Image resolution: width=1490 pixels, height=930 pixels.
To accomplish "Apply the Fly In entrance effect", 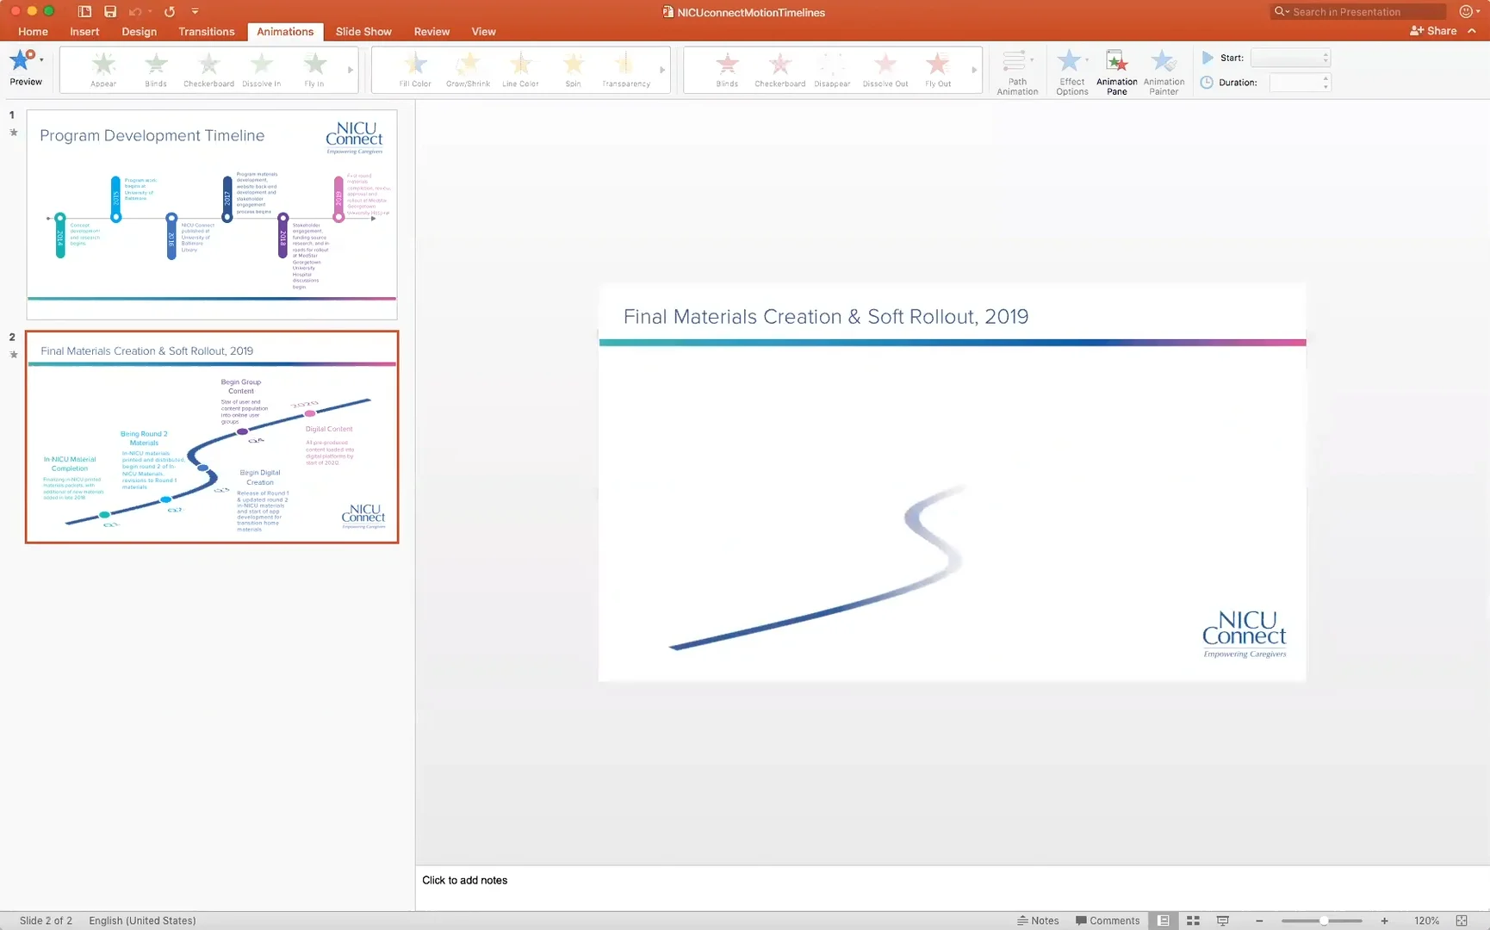I will [x=314, y=69].
